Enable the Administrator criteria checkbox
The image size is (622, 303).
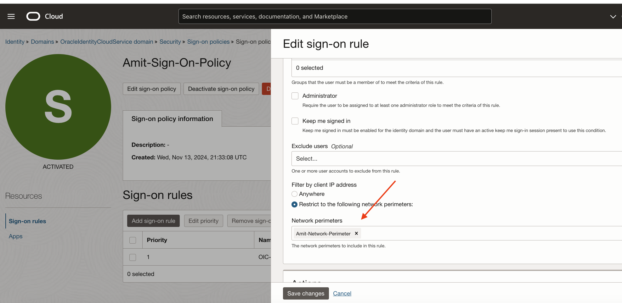click(x=295, y=96)
